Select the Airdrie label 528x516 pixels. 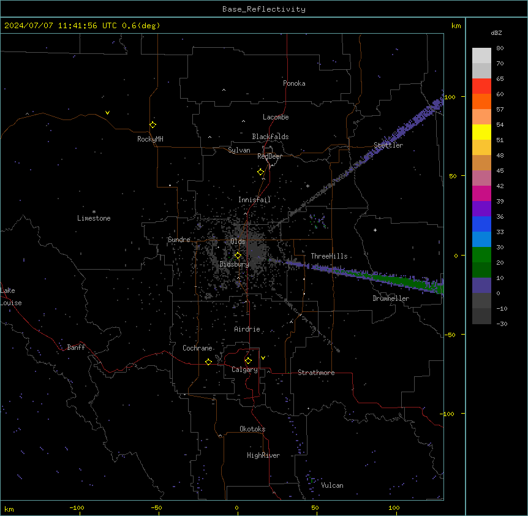(247, 329)
